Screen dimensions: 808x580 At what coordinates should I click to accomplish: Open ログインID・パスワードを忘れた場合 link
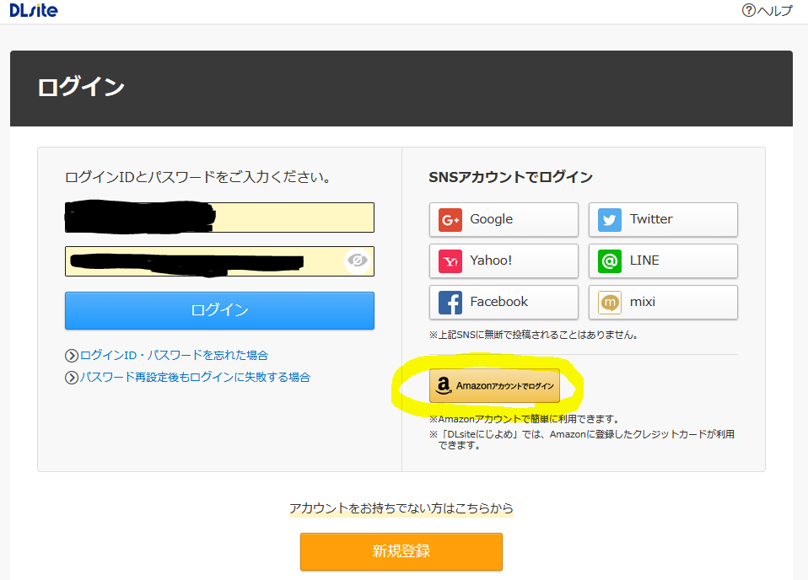coord(166,355)
